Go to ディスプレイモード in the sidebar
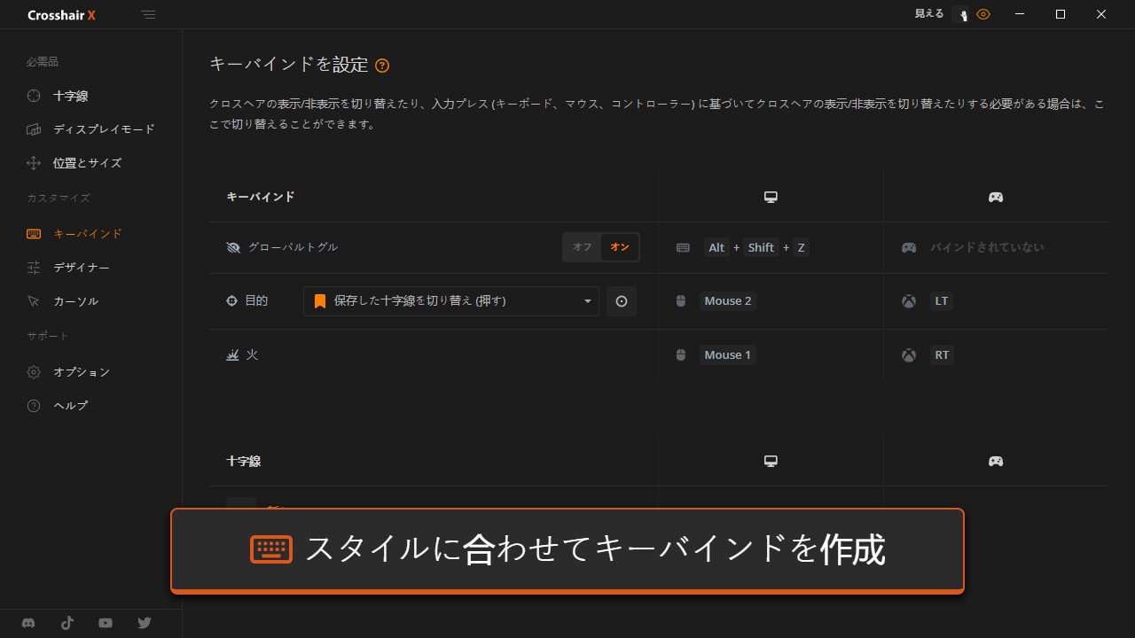The image size is (1135, 638). (103, 129)
